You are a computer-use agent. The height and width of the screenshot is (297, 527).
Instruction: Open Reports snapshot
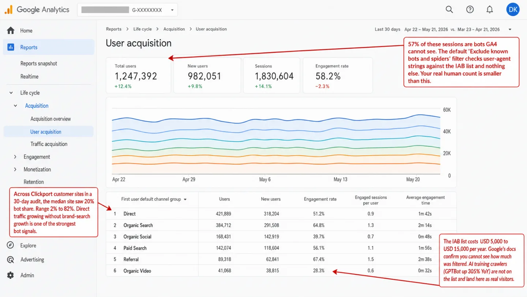tap(39, 63)
